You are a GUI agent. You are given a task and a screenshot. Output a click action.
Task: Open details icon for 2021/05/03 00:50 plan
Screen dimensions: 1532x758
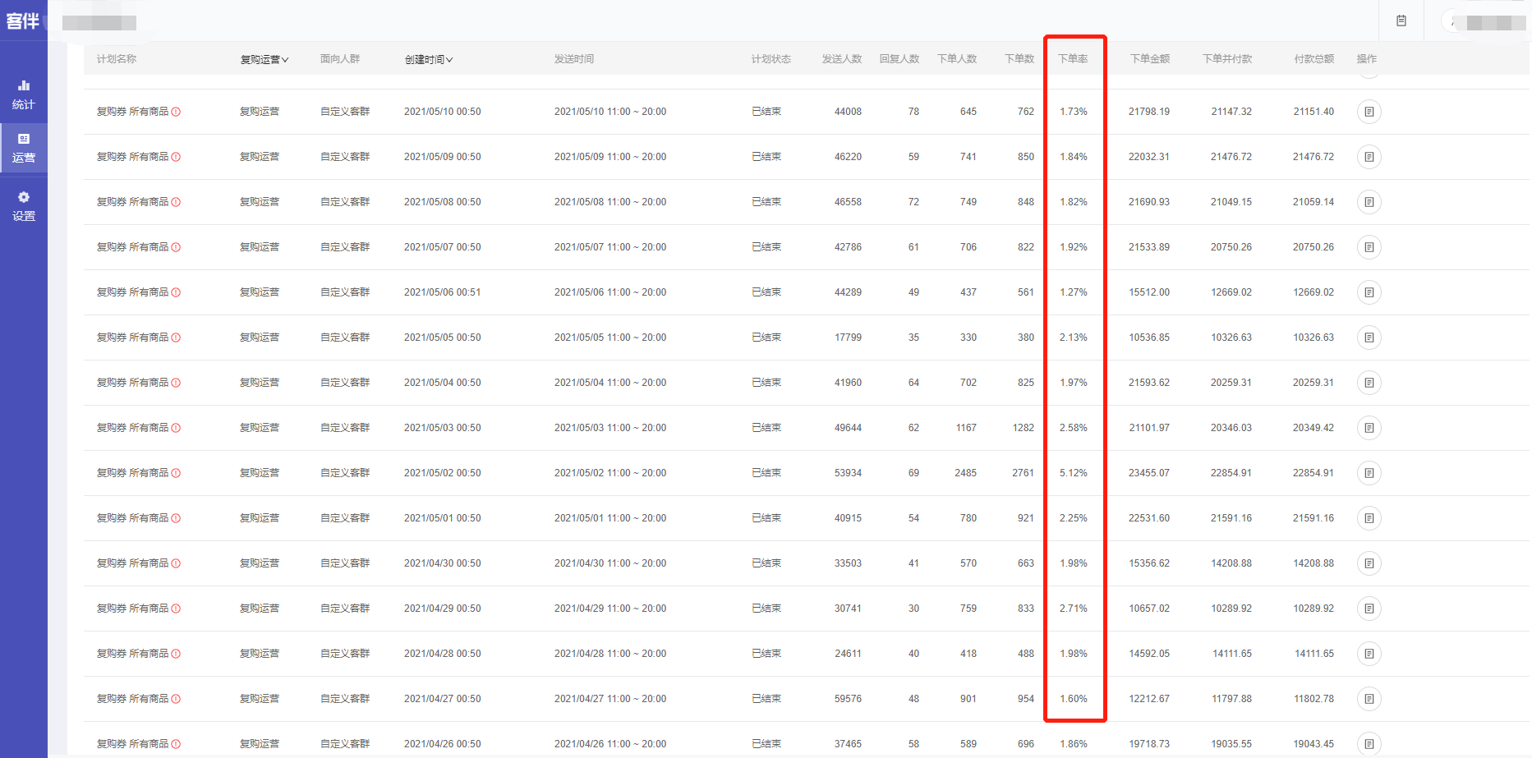[1369, 428]
